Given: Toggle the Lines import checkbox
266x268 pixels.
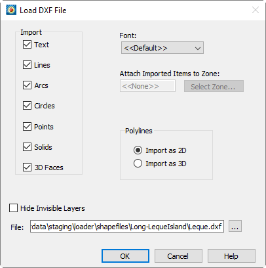Looking at the screenshot, I should pos(27,65).
